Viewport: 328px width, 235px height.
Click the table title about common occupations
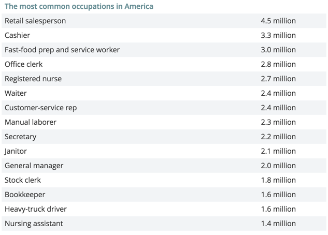[x=79, y=6]
